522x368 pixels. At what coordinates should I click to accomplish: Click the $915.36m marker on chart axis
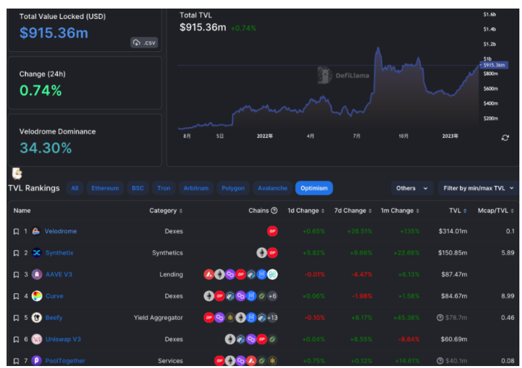point(494,65)
